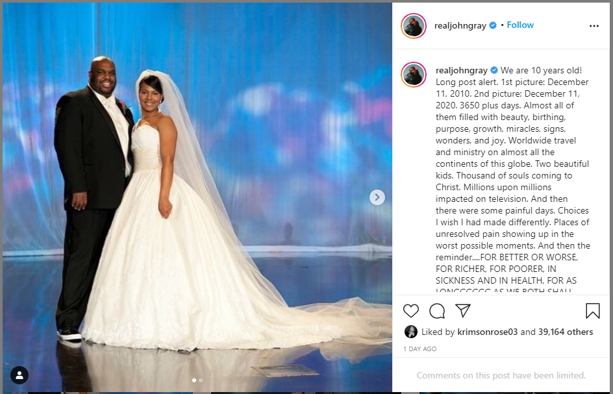The width and height of the screenshot is (613, 394).
Task: Select first carousel dot indicator
Action: [194, 380]
